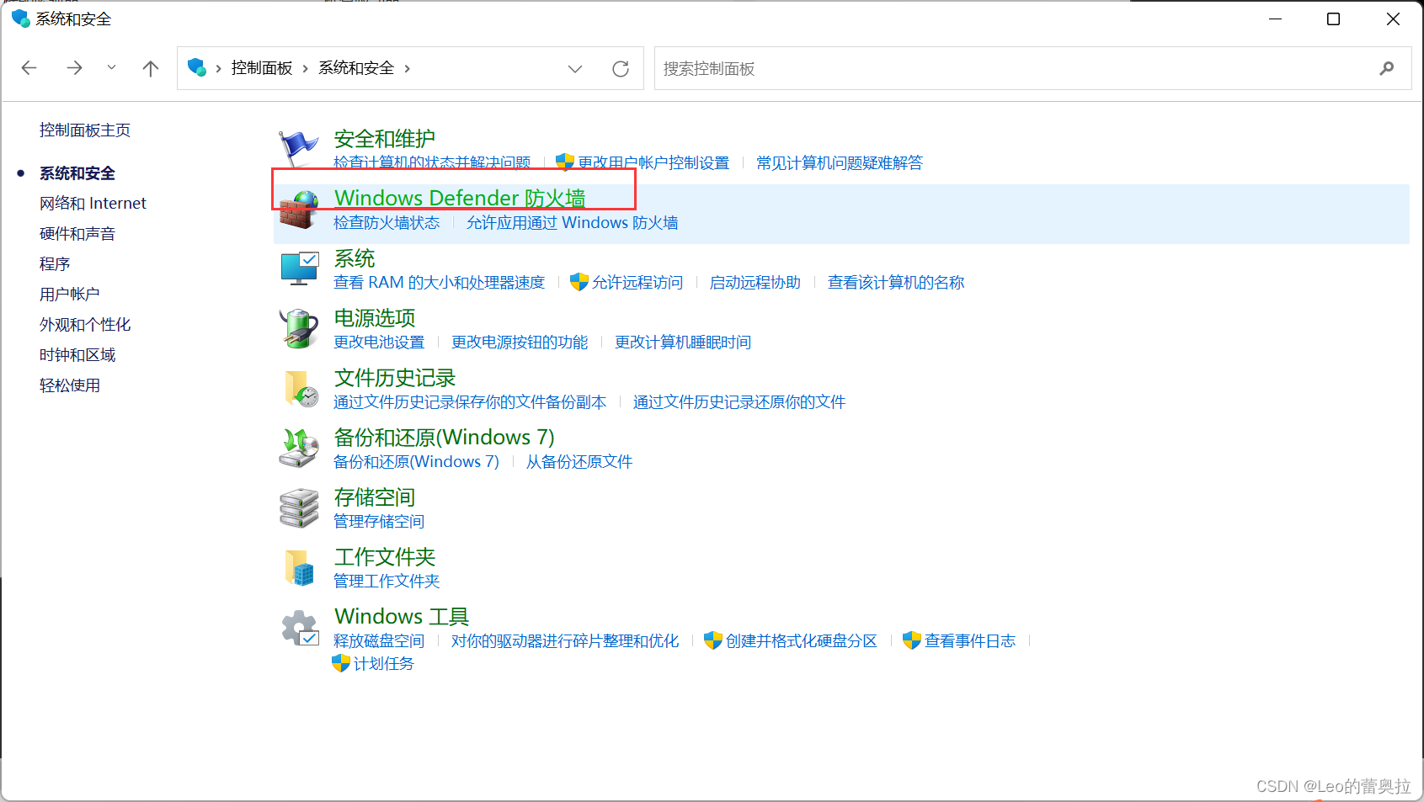The image size is (1424, 802).
Task: Open the 备份和还原(Windows 7) heading
Action: point(445,438)
